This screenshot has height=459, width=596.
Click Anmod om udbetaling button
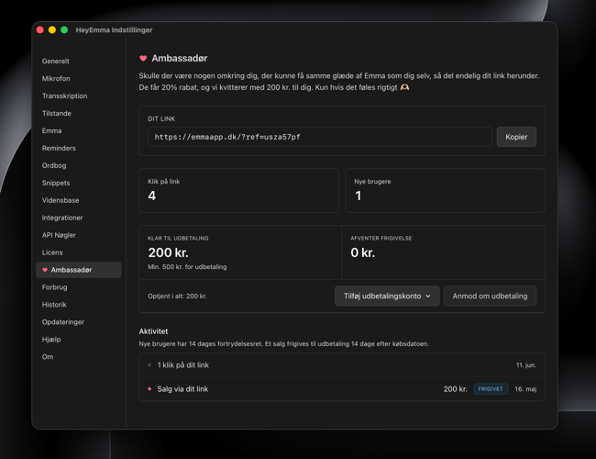(490, 297)
